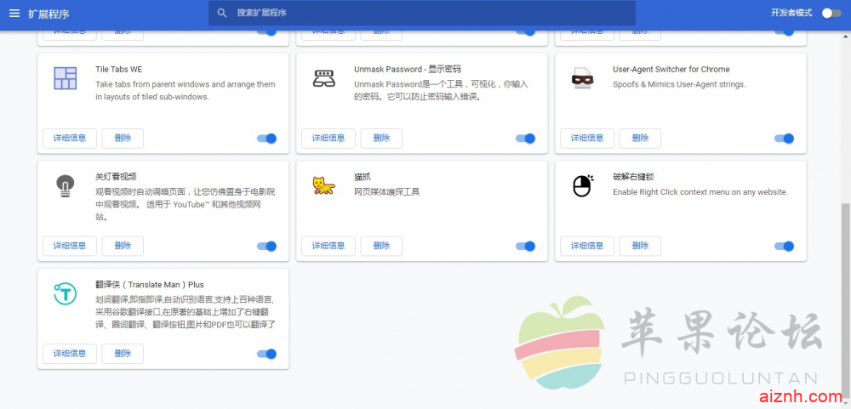Turn off the 破解右键锁 extension
Viewport: 851px width, 409px height.
pyautogui.click(x=785, y=247)
